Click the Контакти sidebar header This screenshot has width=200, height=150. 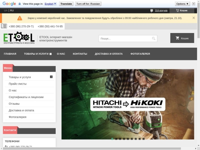pos(10,130)
